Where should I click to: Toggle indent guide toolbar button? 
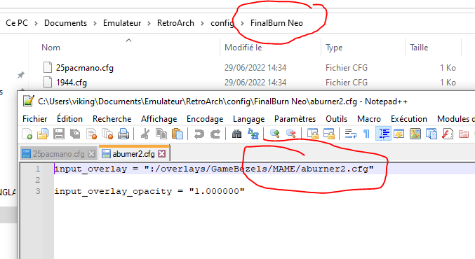383,134
